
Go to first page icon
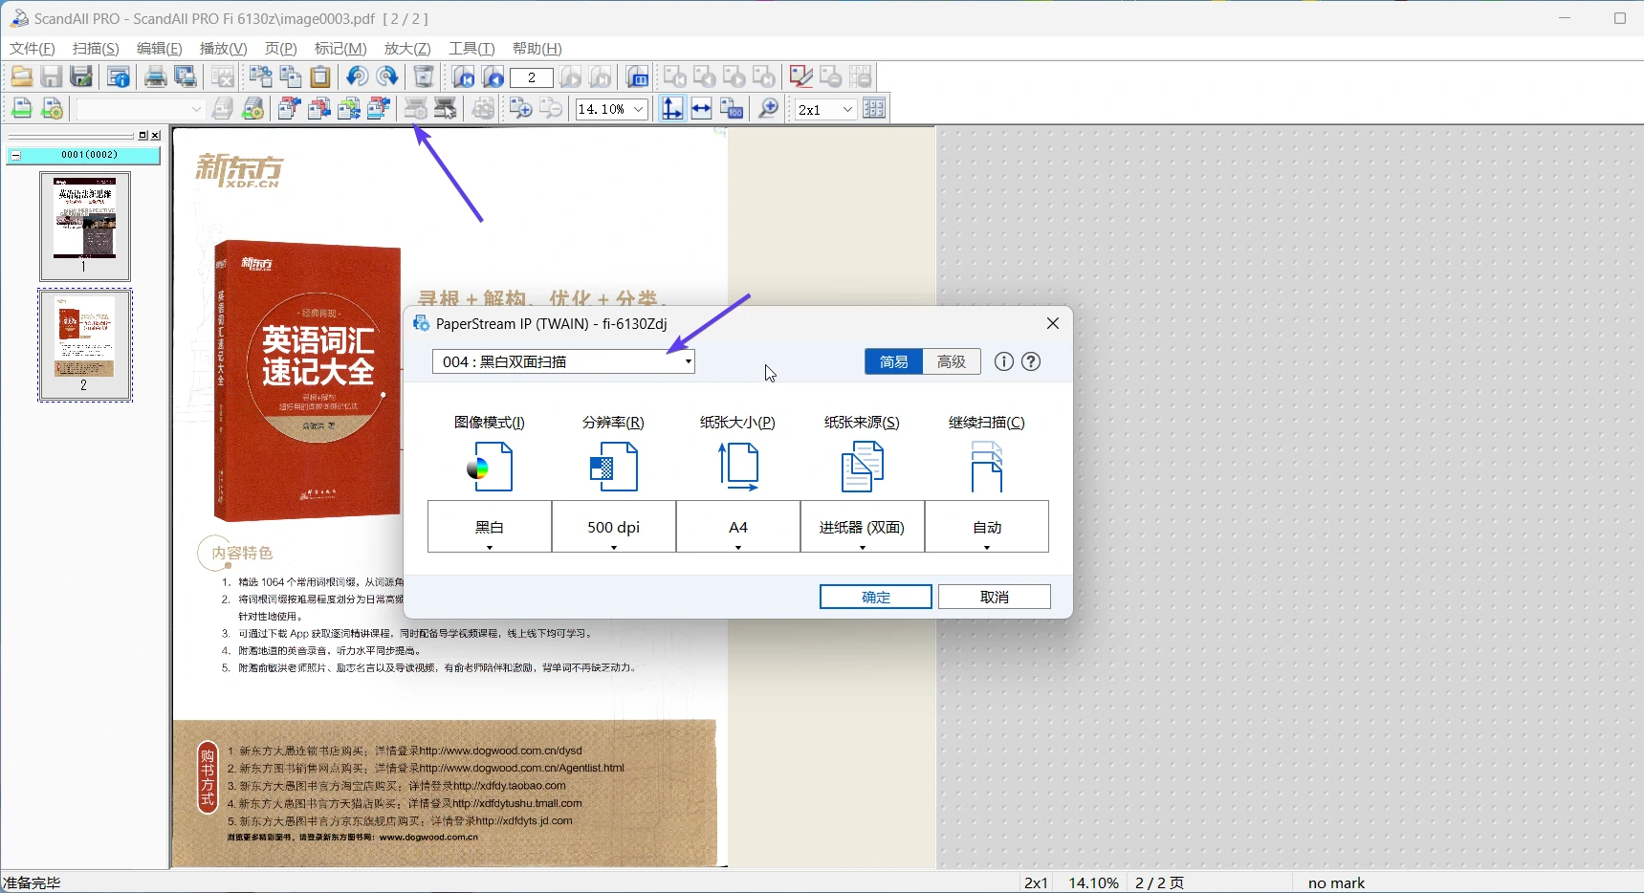pos(464,76)
